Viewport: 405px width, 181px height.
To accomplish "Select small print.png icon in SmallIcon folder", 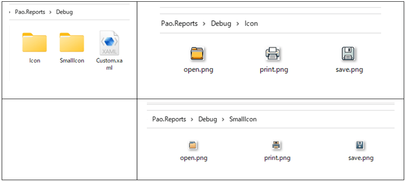I will (276, 145).
